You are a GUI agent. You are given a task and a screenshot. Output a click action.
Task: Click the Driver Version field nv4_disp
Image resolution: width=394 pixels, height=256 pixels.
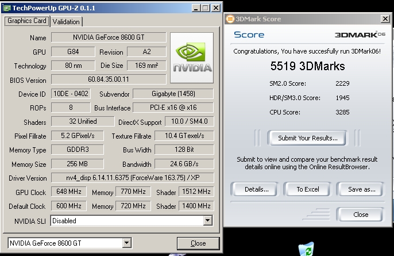pos(133,178)
